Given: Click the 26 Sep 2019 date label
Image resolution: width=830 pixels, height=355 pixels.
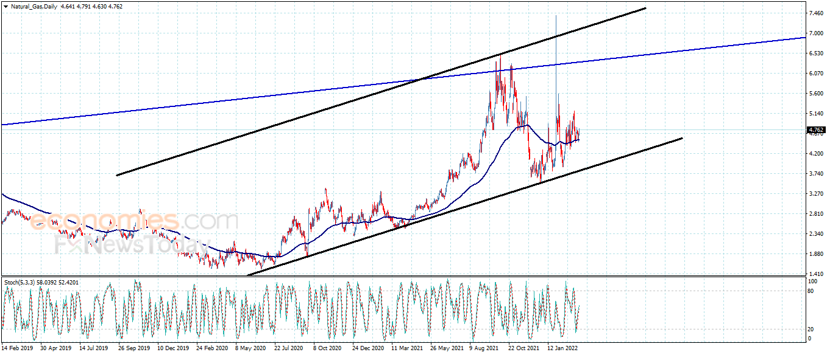Looking at the screenshot, I should click(x=134, y=349).
